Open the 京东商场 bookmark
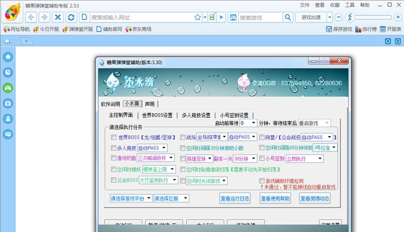404x232 pixels. [138, 29]
